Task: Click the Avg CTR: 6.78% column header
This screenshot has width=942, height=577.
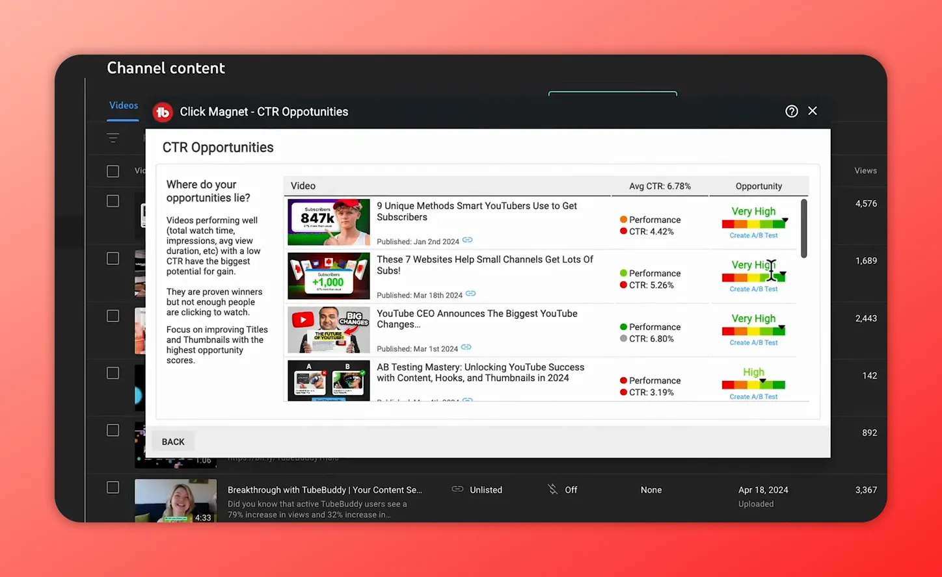Action: pos(660,186)
